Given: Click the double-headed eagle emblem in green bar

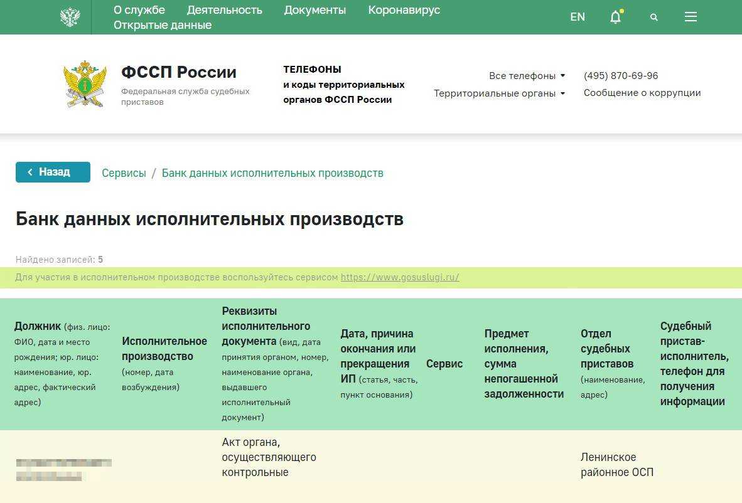Looking at the screenshot, I should 70,17.
